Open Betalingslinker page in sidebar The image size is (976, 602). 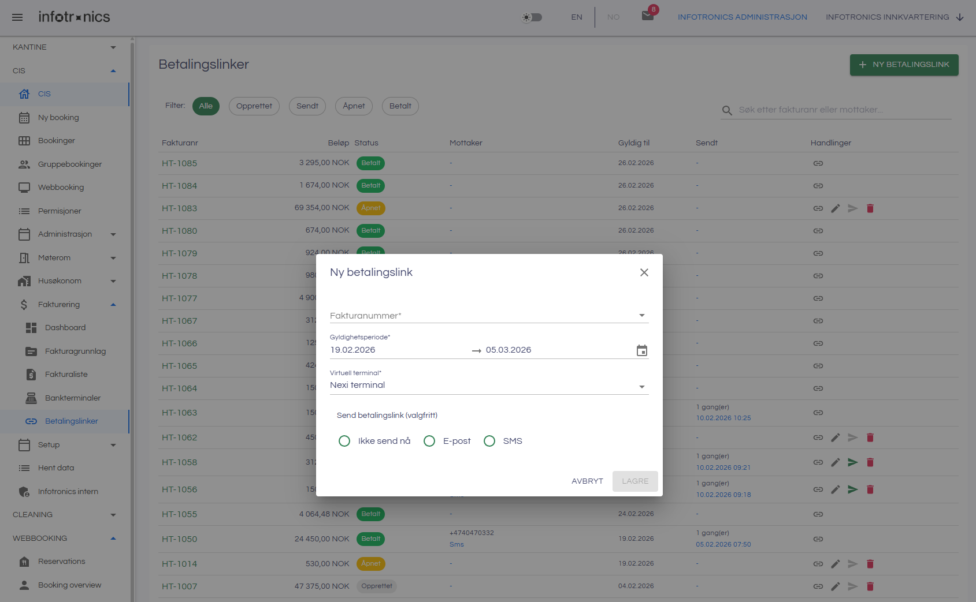(64, 421)
